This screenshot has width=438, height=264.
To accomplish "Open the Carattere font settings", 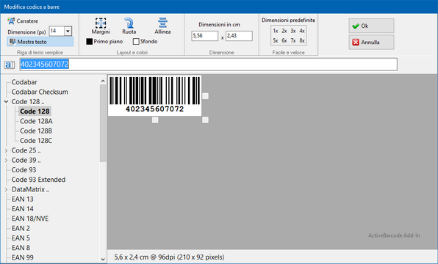I will (x=23, y=21).
